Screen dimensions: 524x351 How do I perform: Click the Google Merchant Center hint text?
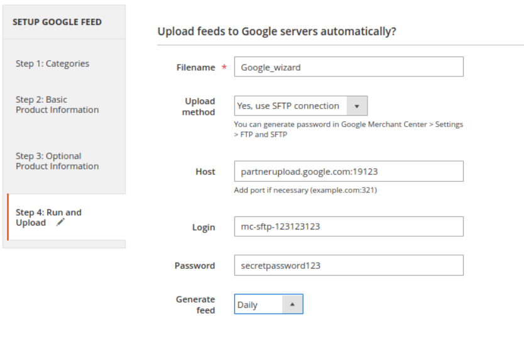coord(349,129)
